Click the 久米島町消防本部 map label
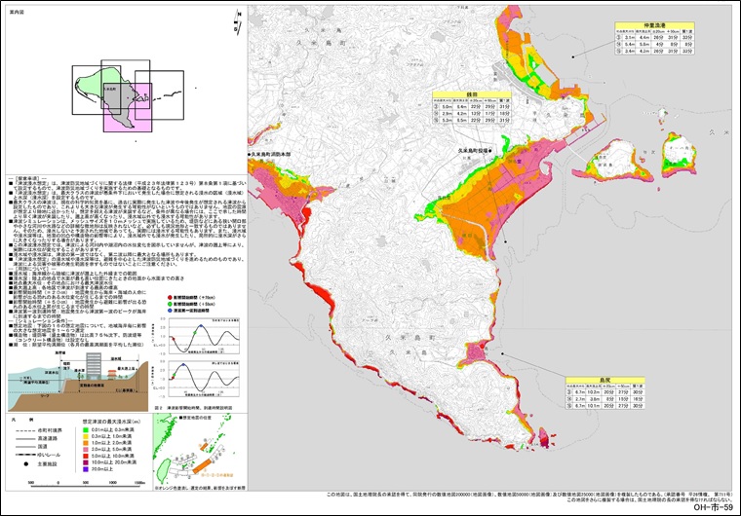The width and height of the screenshot is (741, 516). click(x=271, y=155)
